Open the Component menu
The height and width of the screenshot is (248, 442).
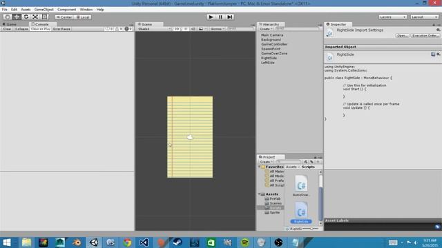tap(67, 10)
